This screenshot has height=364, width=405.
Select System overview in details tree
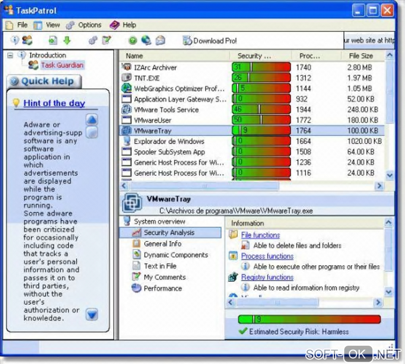159,222
